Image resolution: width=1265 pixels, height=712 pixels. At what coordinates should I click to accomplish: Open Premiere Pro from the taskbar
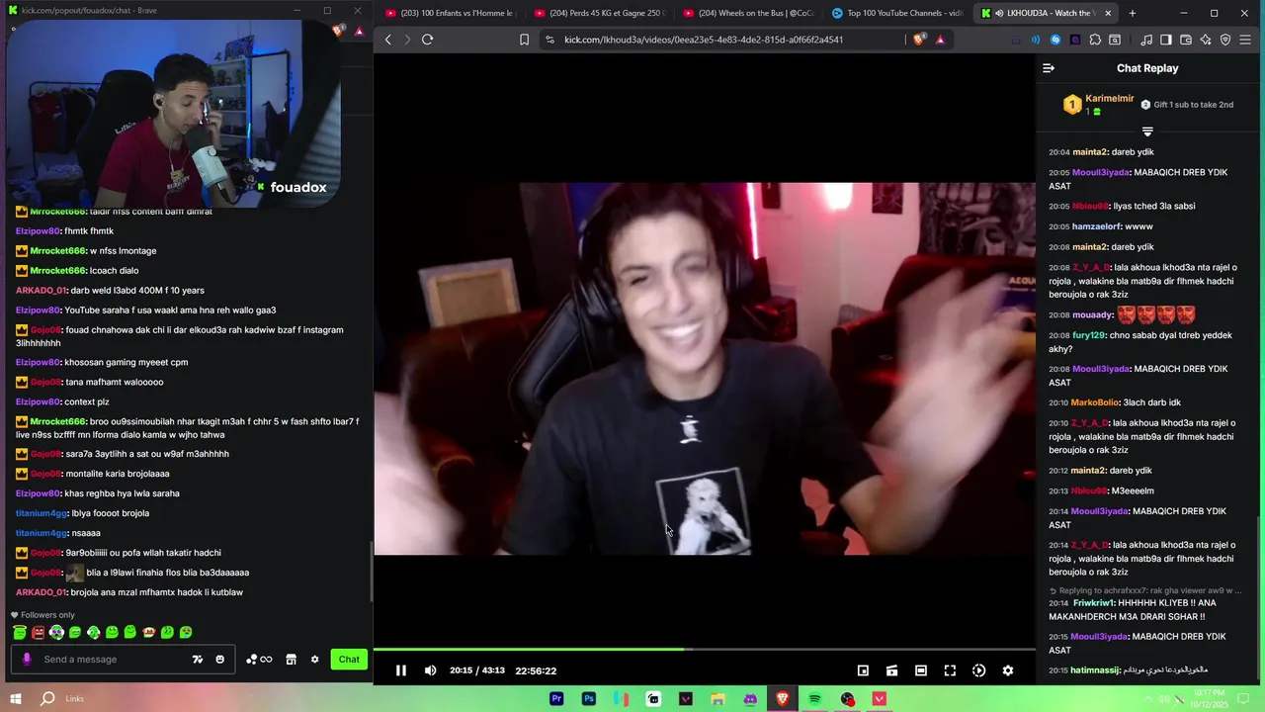[556, 699]
